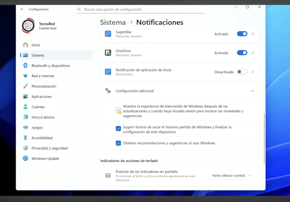Click Posición de los indicadores en pantalla text
The image size is (290, 202).
pos(146,172)
